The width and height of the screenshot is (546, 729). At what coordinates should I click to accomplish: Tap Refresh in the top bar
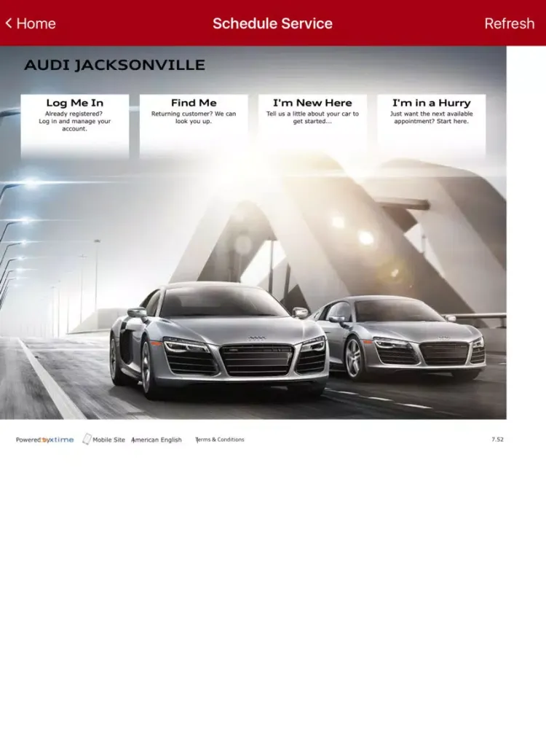point(510,23)
